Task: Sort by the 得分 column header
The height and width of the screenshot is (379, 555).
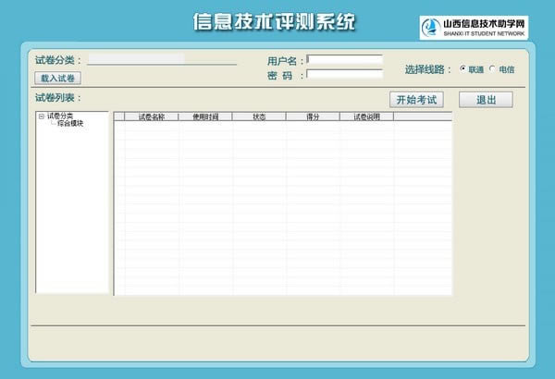Action: point(313,117)
